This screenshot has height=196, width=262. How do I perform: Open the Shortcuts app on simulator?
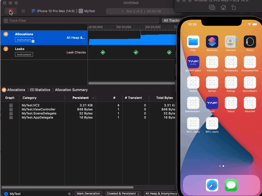[212, 42]
